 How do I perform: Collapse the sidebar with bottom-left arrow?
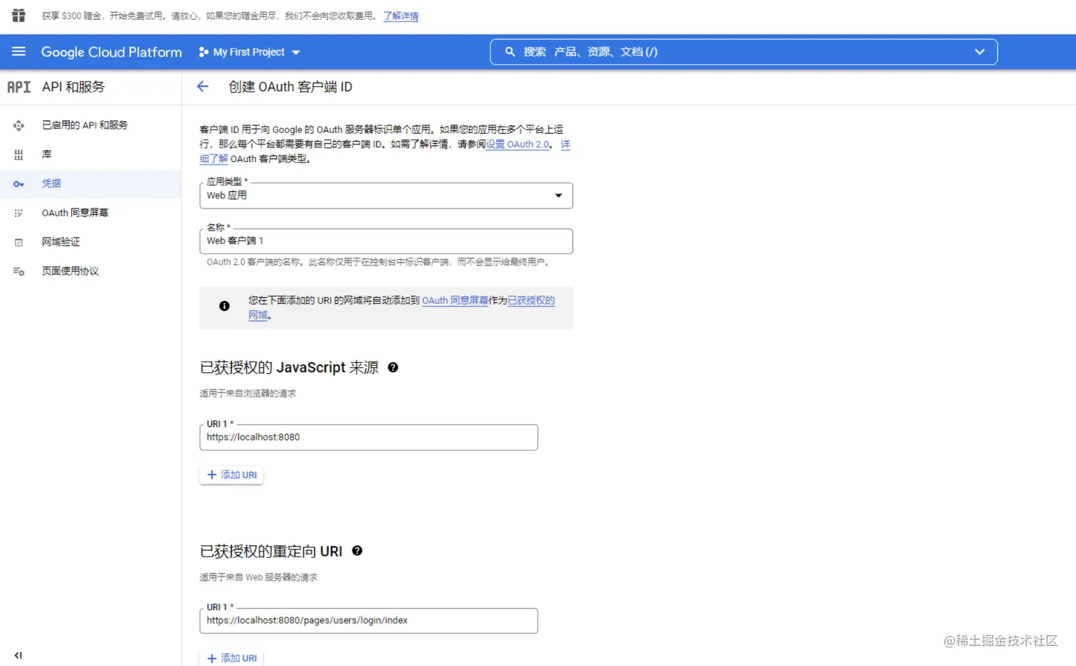tap(19, 655)
